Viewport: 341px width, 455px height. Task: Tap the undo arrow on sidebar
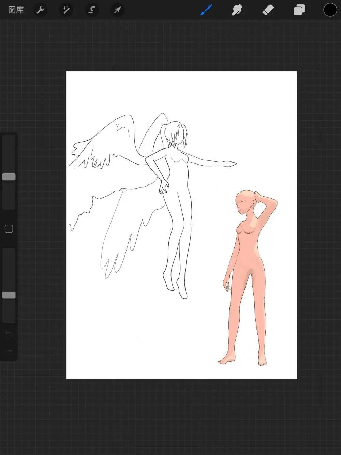tap(9, 334)
